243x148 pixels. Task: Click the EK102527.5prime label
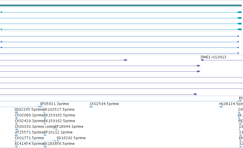click(59, 110)
